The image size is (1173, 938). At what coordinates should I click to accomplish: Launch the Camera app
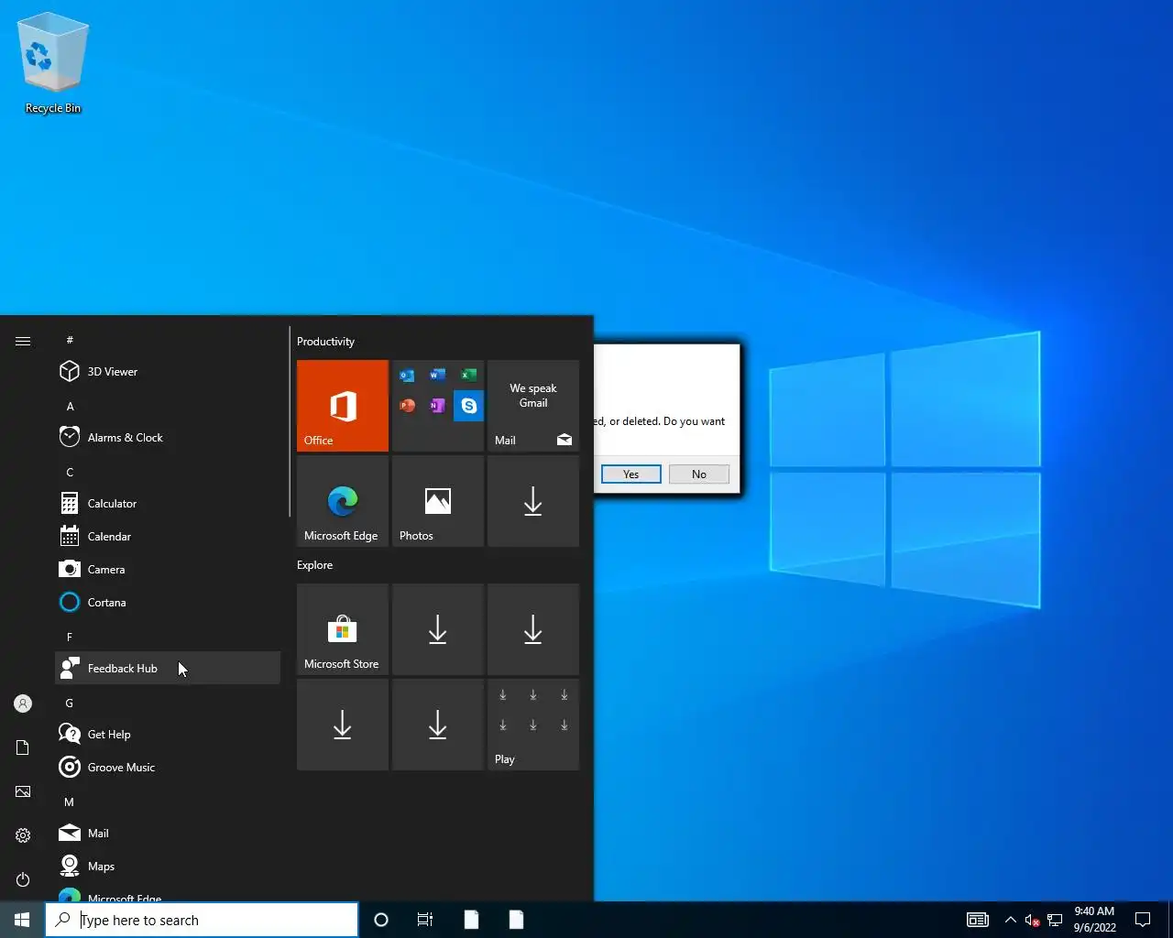pos(168,569)
